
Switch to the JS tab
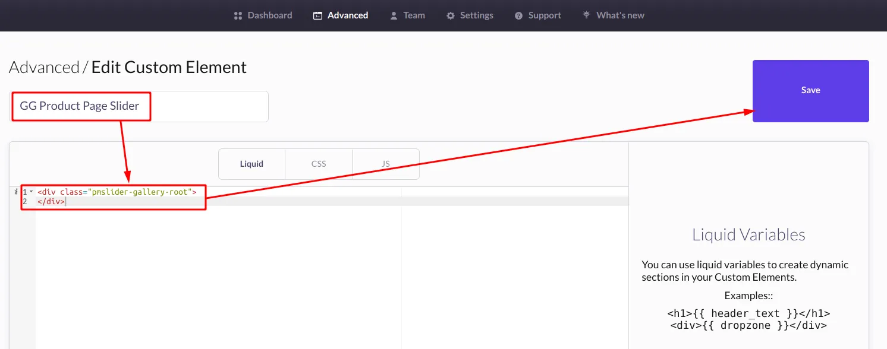[385, 164]
